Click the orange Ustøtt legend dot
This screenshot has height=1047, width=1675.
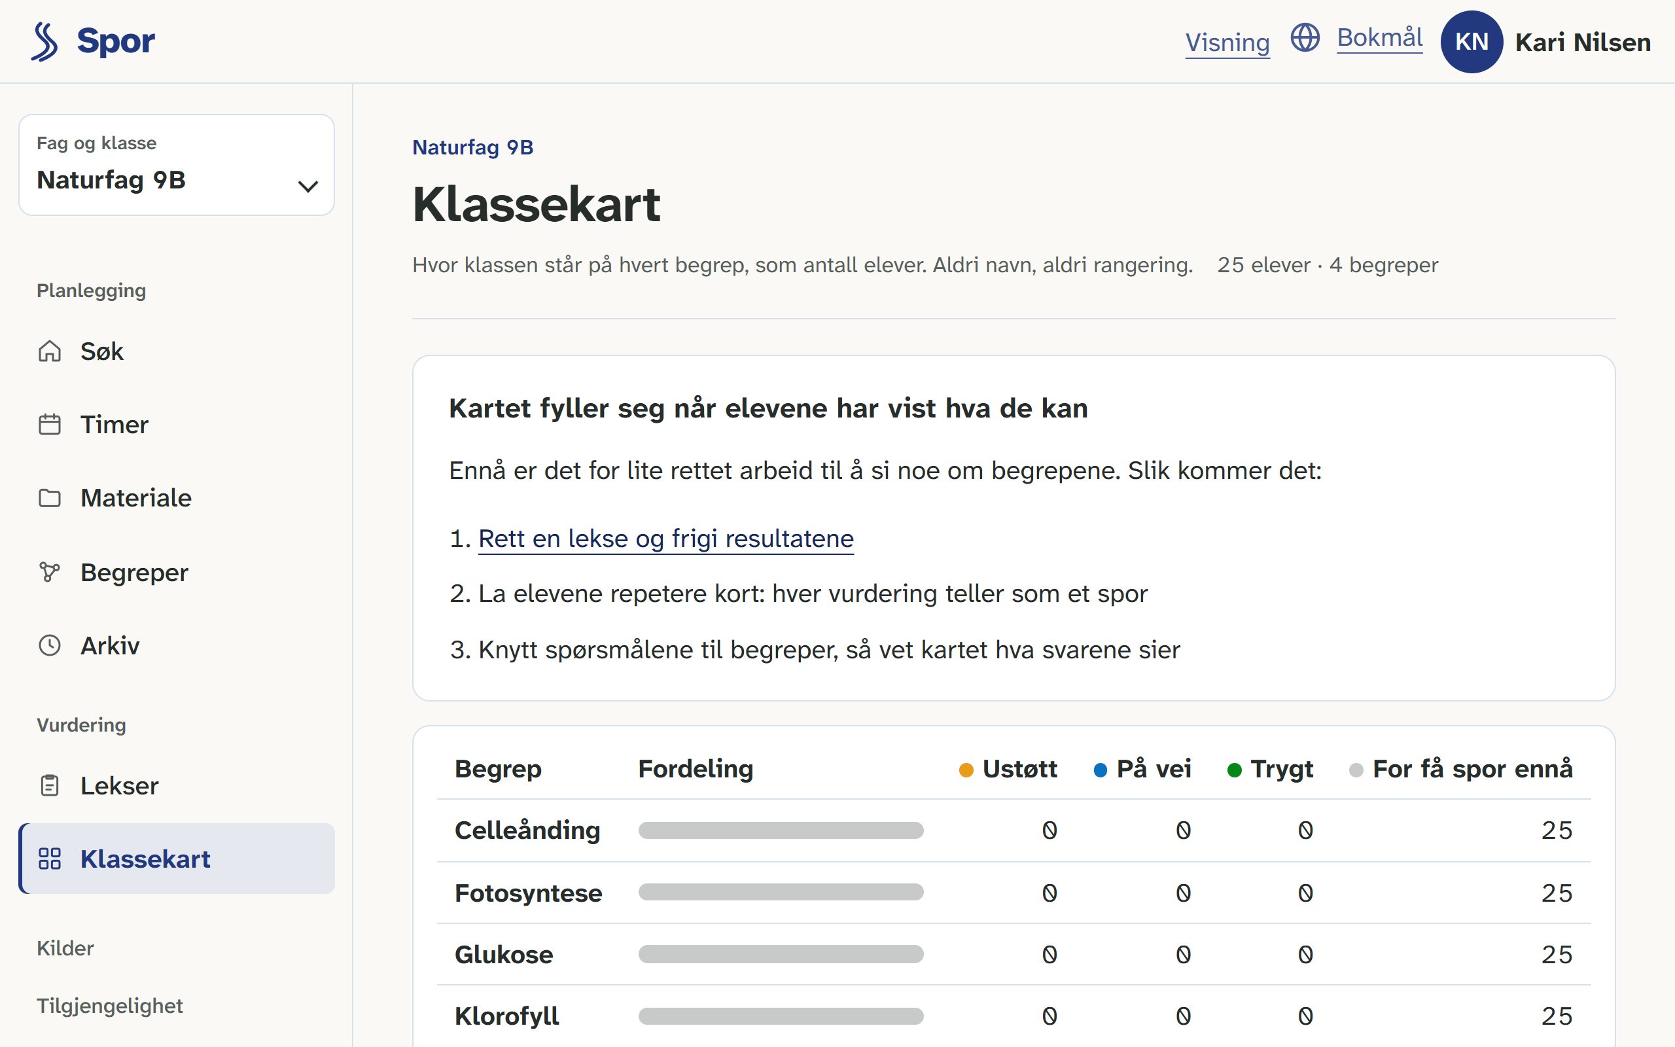coord(966,770)
